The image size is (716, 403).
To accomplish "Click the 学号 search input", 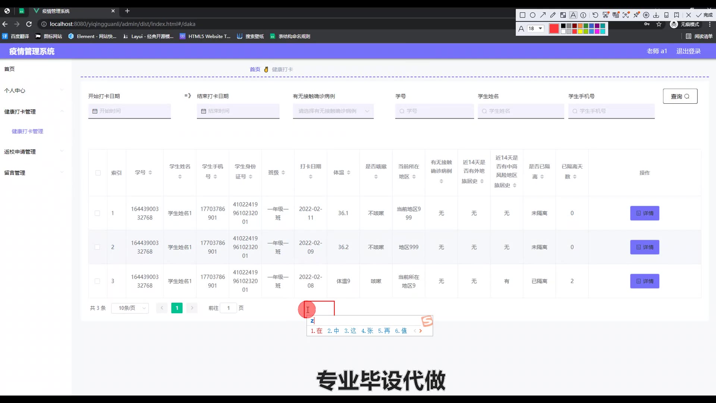I will [x=434, y=111].
